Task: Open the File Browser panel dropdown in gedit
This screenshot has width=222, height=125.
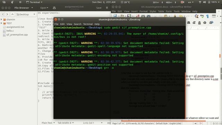Action: tap(24, 8)
